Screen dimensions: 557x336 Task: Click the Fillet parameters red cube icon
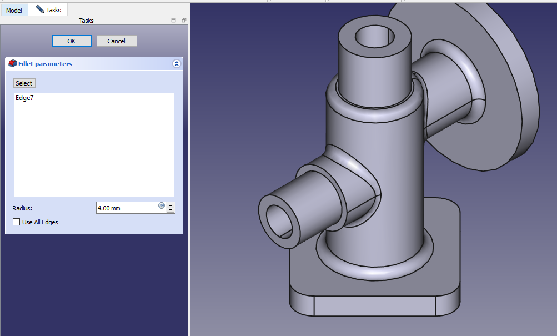pyautogui.click(x=12, y=64)
